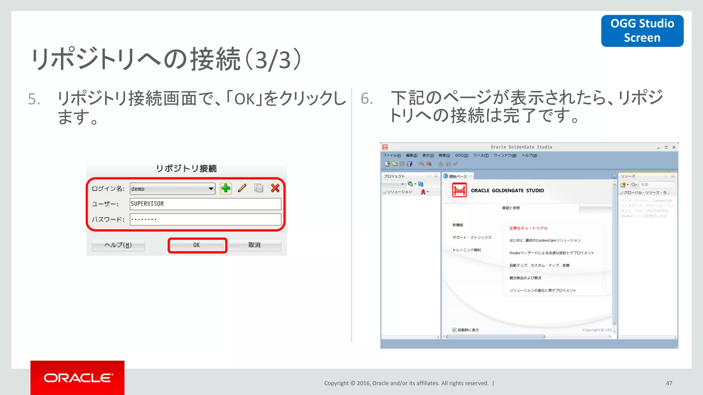Open ソリューションの進化と再デプロイメント tutorial
Image resolution: width=703 pixels, height=395 pixels.
(543, 290)
